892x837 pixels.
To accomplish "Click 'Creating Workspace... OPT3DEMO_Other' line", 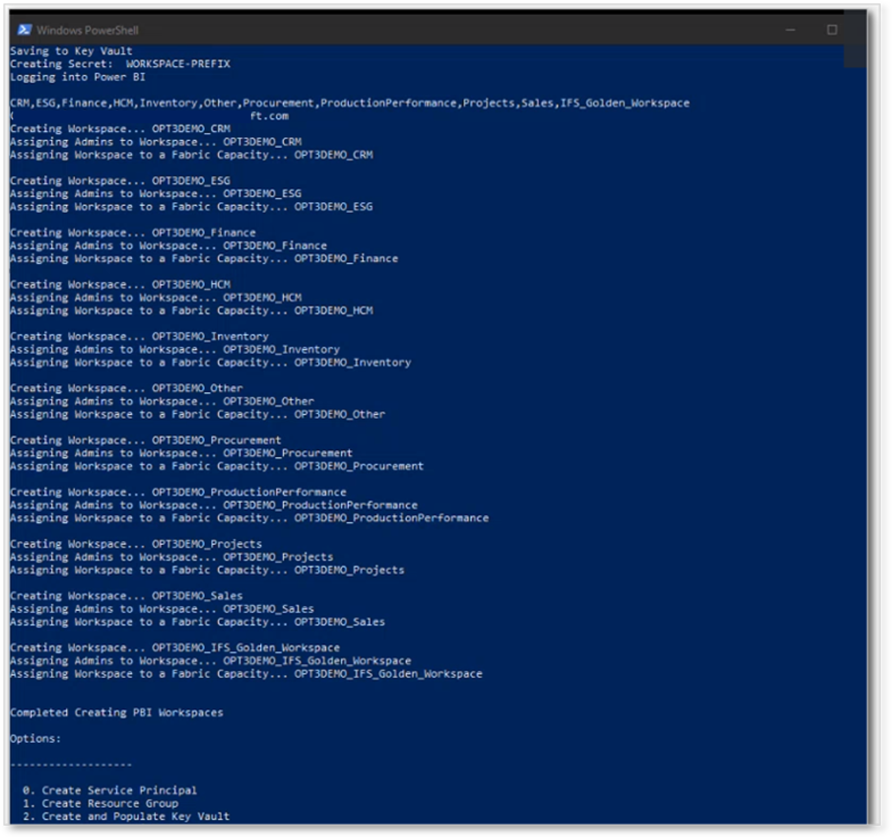I will pos(126,389).
